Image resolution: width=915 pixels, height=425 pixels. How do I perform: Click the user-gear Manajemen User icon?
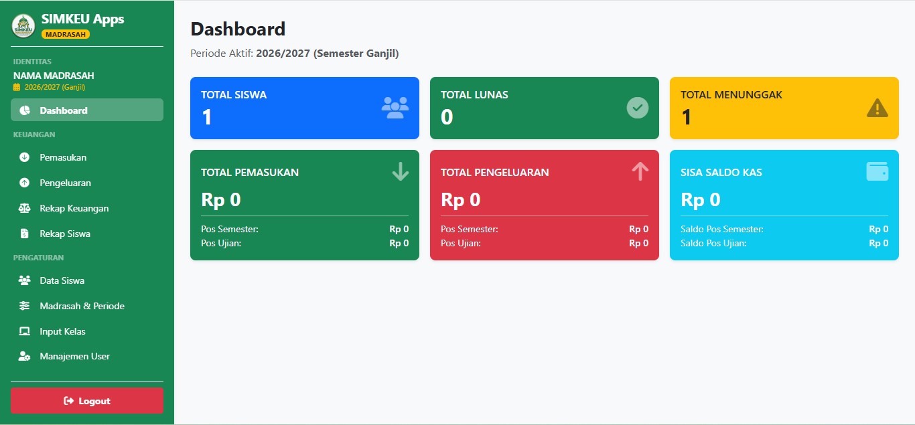pos(25,356)
